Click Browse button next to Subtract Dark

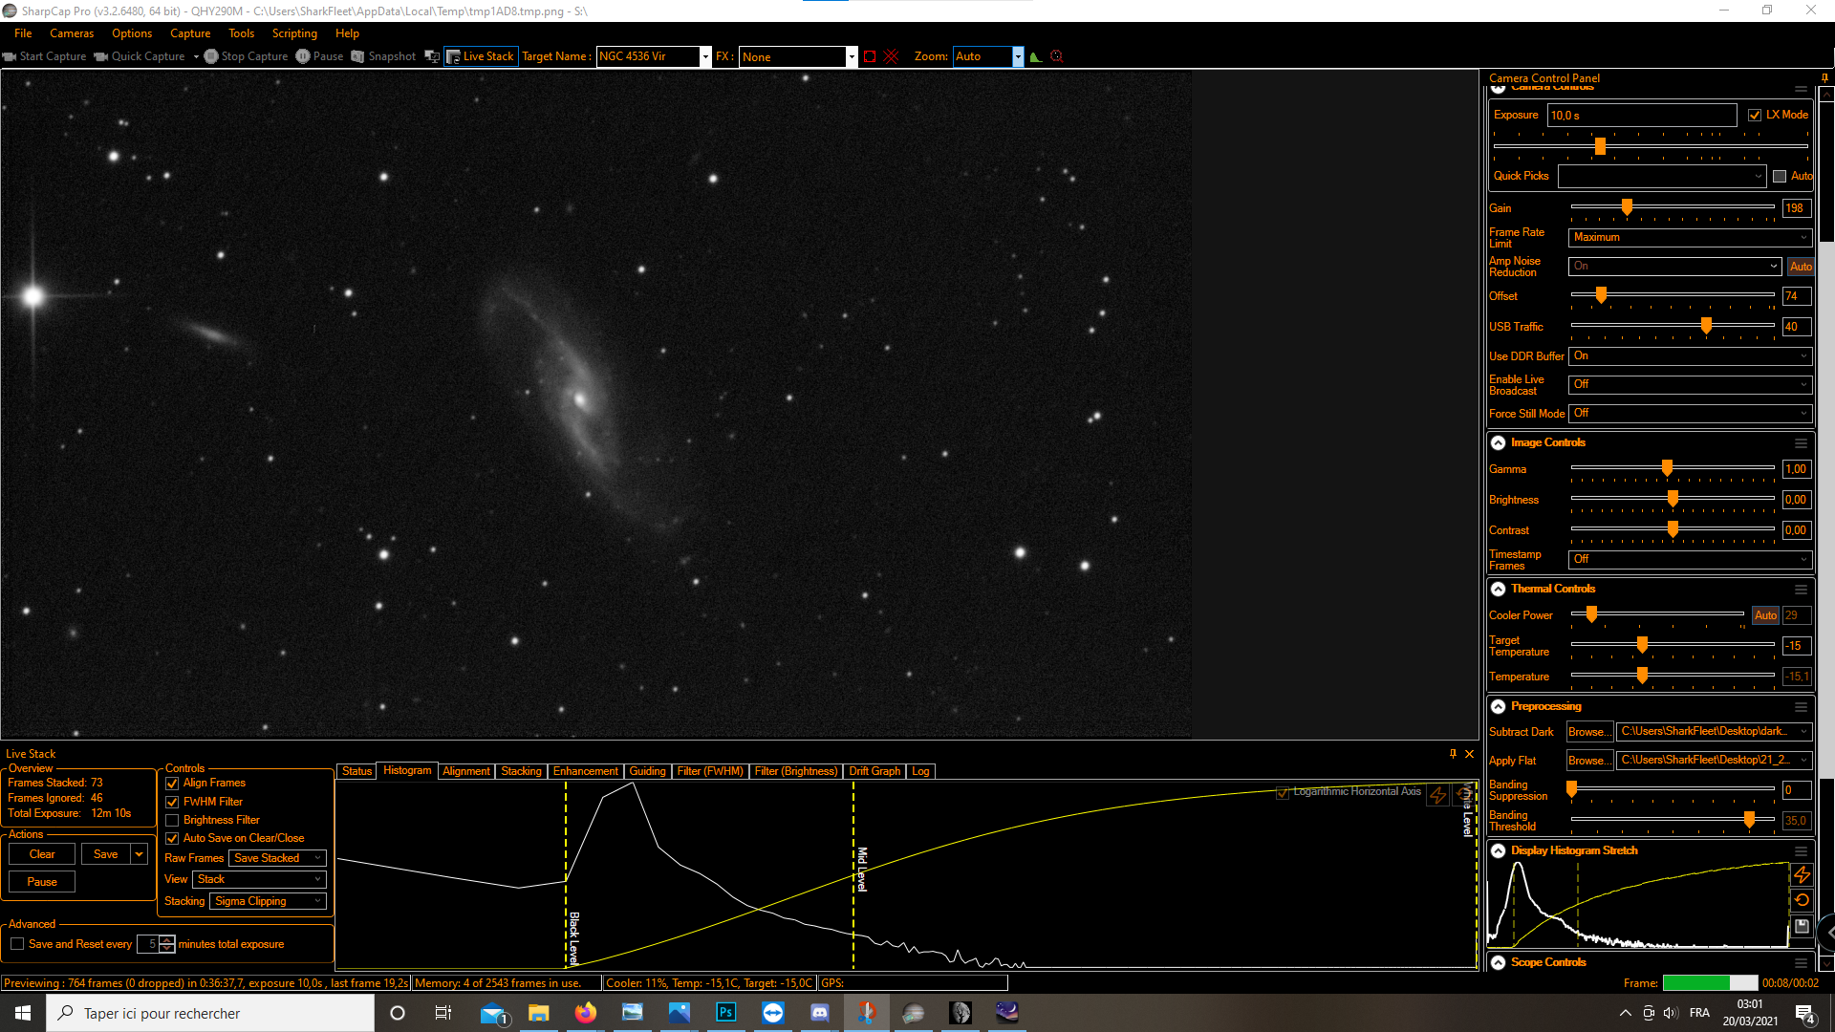pos(1587,732)
